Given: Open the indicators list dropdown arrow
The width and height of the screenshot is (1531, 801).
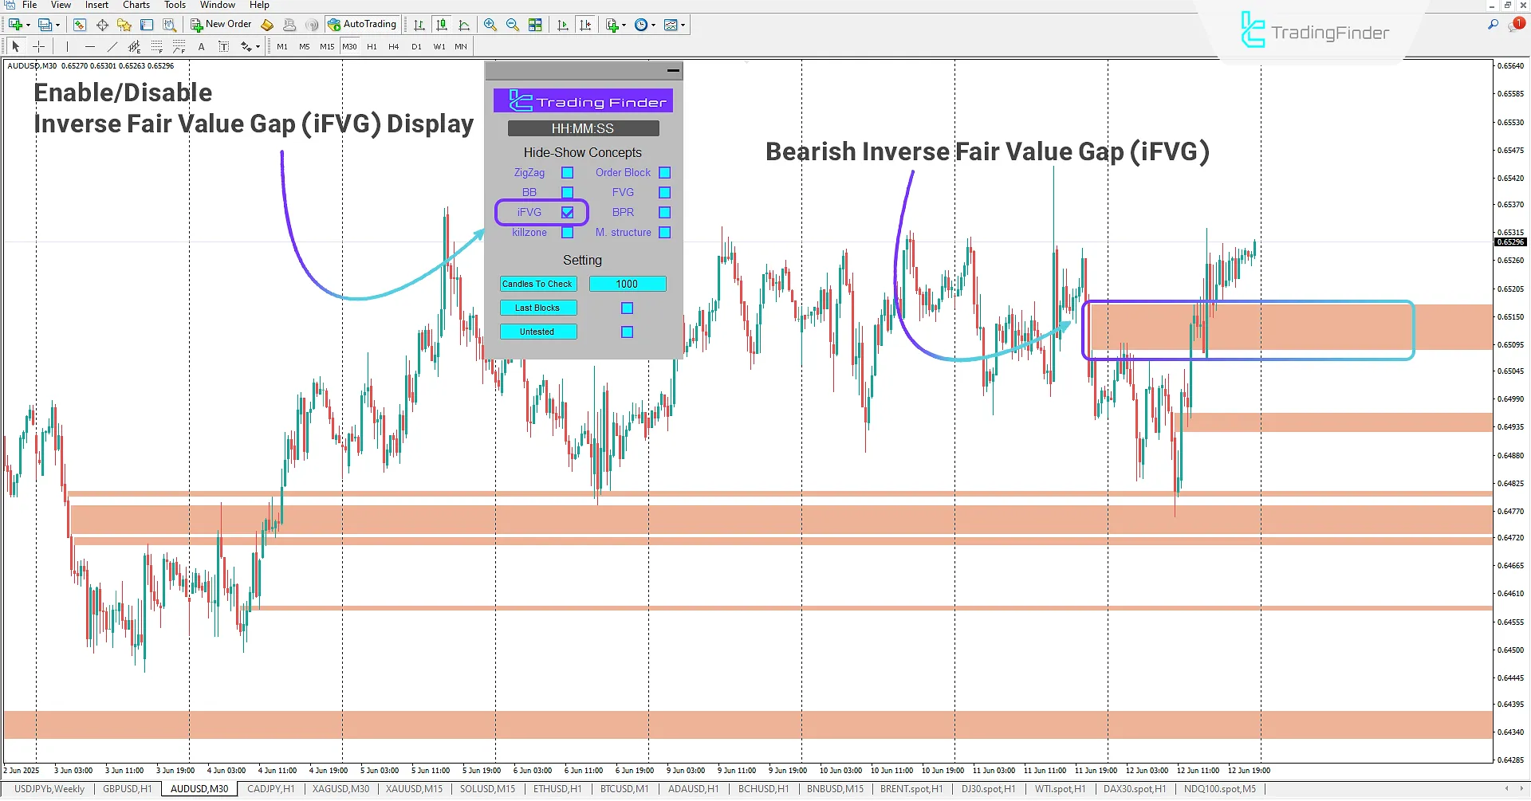Looking at the screenshot, I should pos(624,25).
